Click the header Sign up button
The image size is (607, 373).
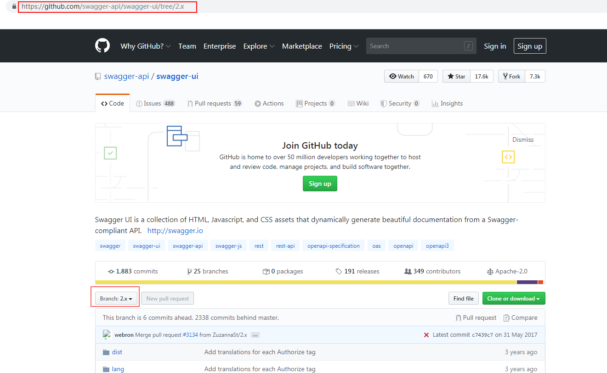tap(530, 46)
